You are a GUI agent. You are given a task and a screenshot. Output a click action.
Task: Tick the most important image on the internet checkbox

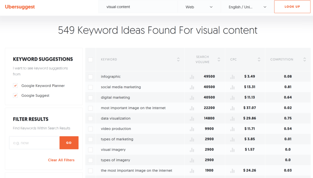[90, 108]
